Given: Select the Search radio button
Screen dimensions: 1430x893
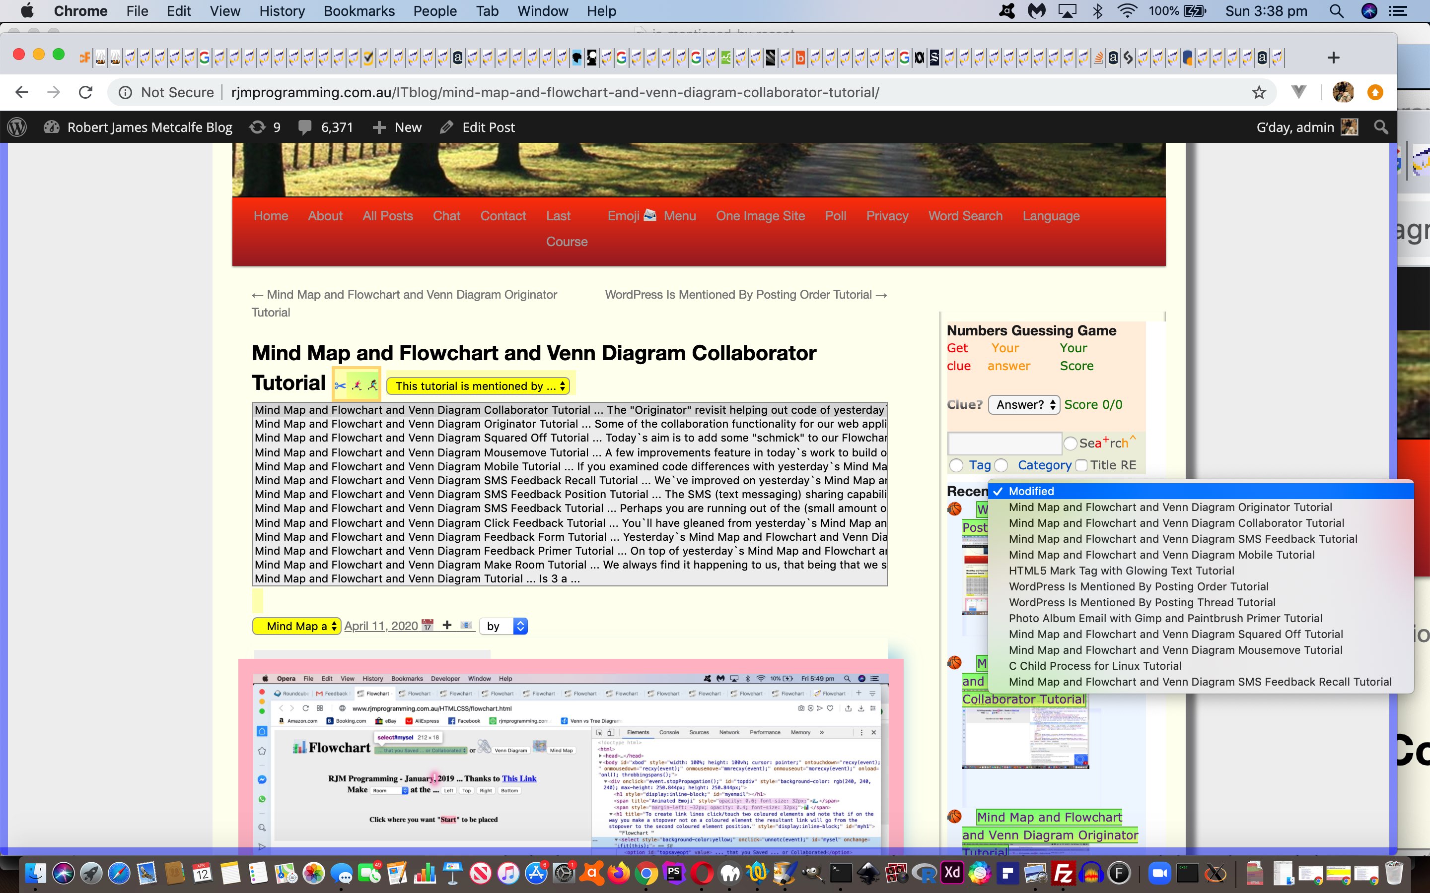Looking at the screenshot, I should [x=1070, y=444].
